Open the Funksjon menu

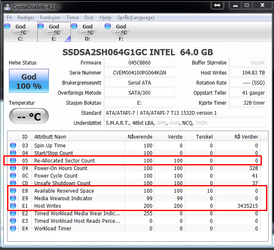coord(50,18)
